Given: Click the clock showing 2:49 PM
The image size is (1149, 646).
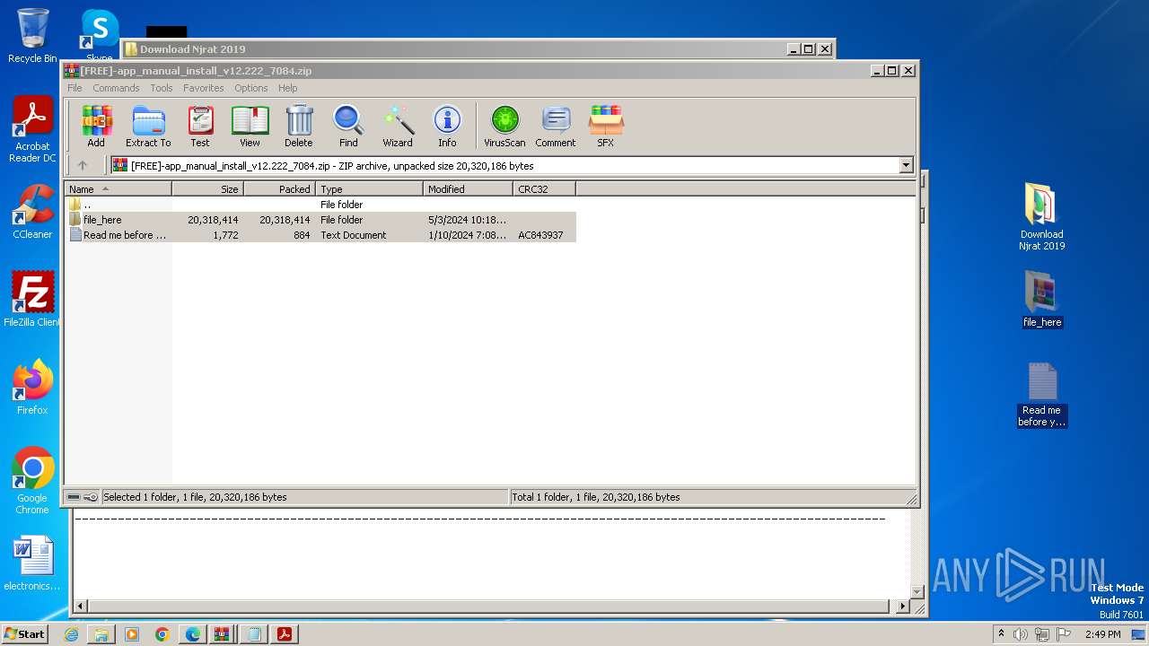Looking at the screenshot, I should (1102, 634).
